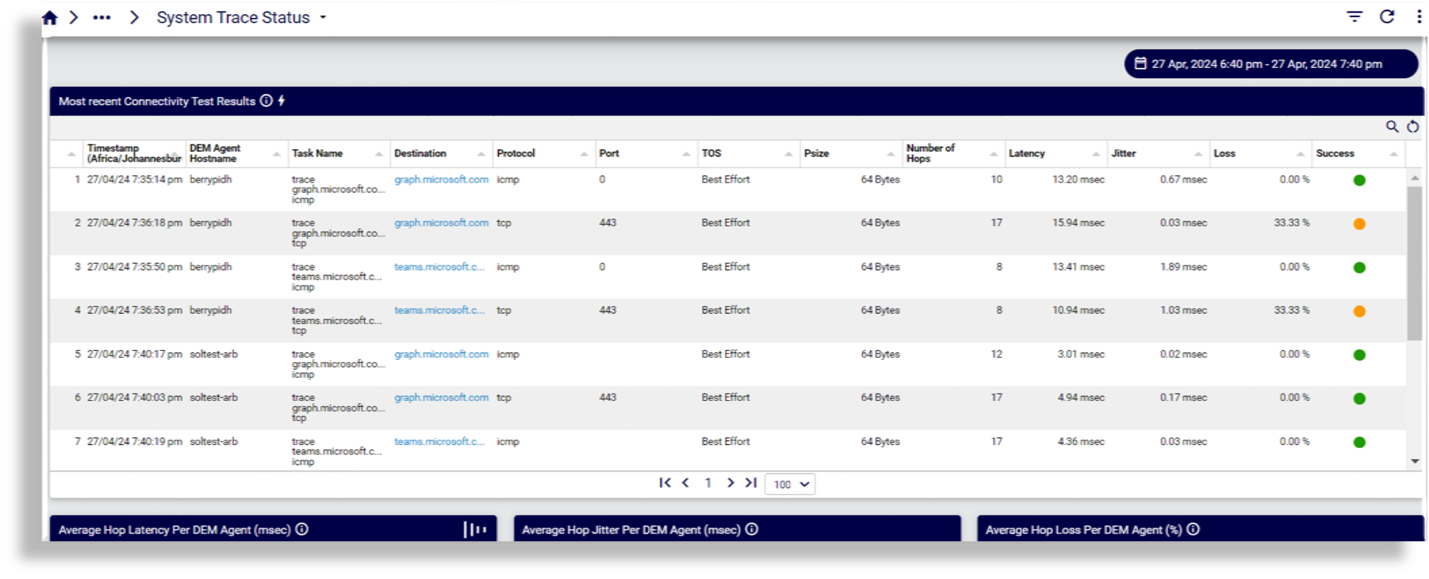Show info for Average Hop Jitter panel
Image resolution: width=1429 pixels, height=579 pixels.
(x=752, y=529)
